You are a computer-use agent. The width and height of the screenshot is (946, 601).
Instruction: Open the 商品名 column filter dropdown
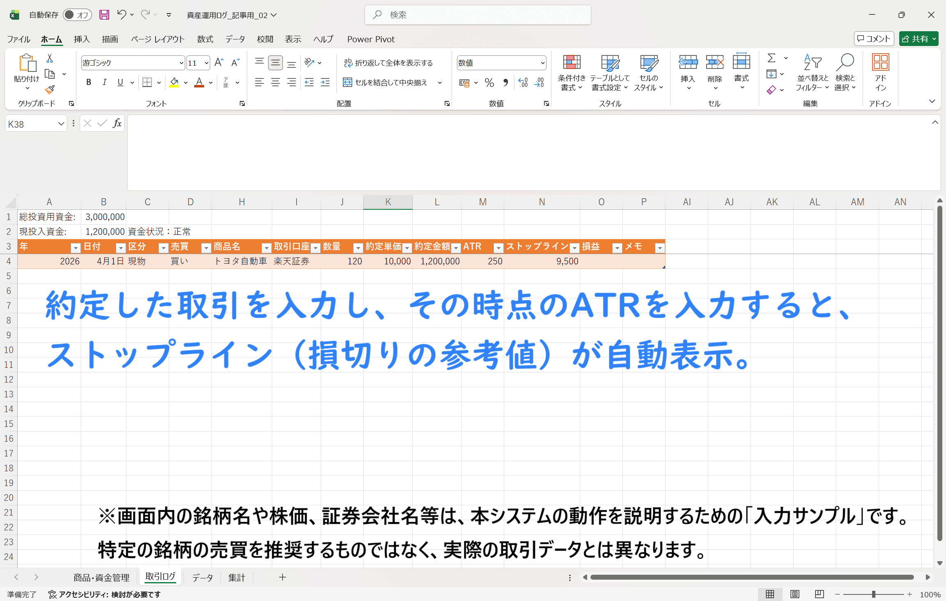coord(266,248)
